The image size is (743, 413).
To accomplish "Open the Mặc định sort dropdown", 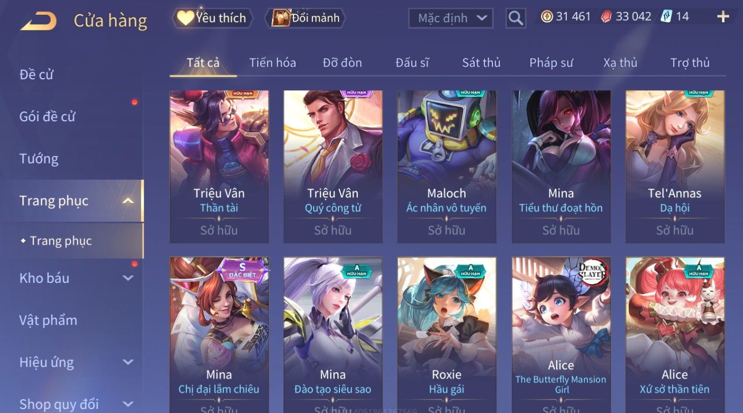I will tap(451, 19).
